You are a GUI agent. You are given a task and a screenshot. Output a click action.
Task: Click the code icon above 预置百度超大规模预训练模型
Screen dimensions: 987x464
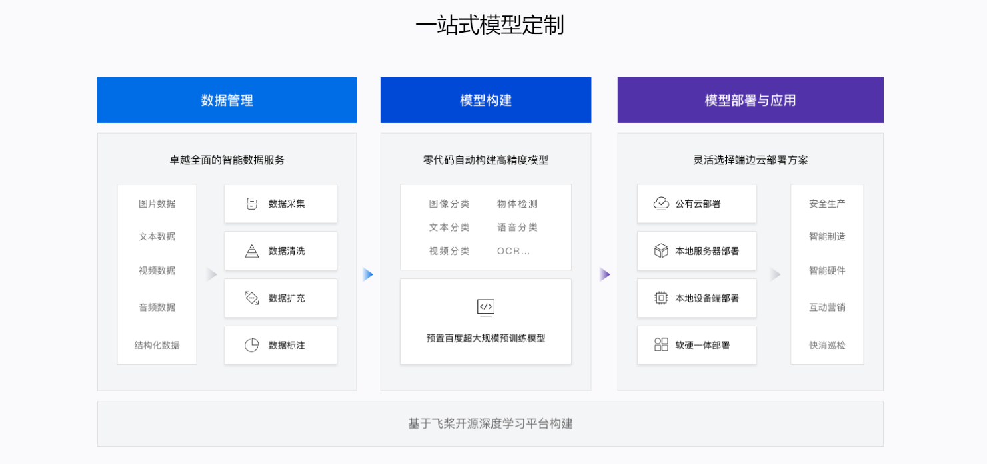[486, 307]
